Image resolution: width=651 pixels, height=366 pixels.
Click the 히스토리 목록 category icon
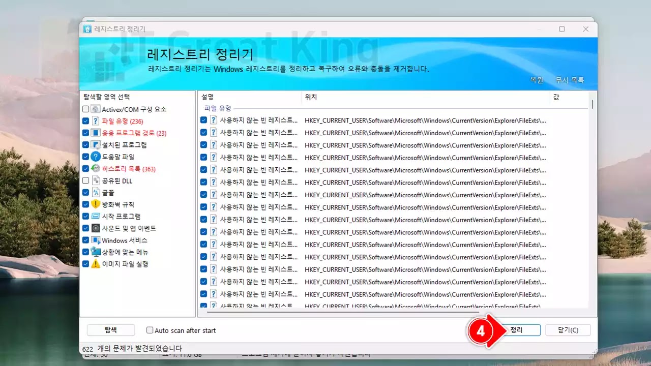pyautogui.click(x=95, y=169)
